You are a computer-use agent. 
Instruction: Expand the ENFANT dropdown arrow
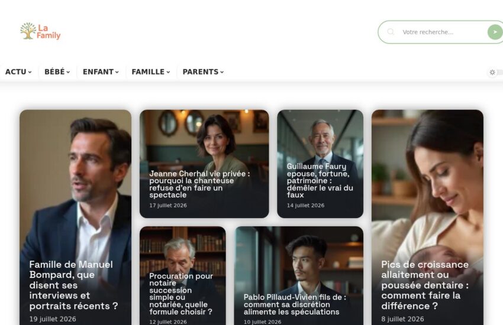[x=117, y=72]
